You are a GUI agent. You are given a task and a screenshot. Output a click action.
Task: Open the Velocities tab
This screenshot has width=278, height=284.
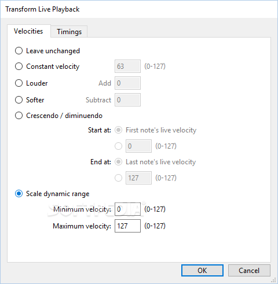[x=28, y=31]
